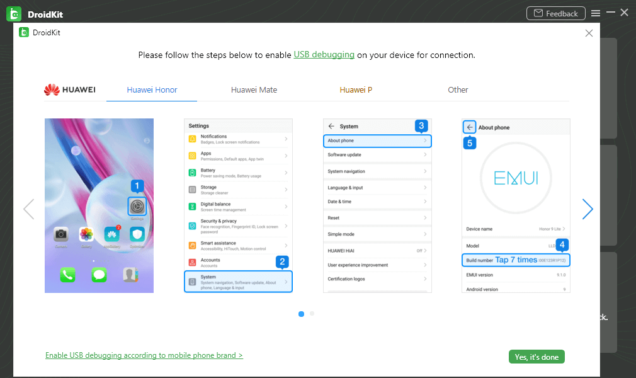Confirm with the Yes, it's done button
Viewport: 636px width, 378px height.
click(537, 357)
